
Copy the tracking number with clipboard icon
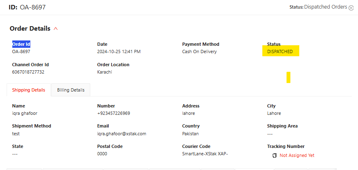click(x=274, y=156)
